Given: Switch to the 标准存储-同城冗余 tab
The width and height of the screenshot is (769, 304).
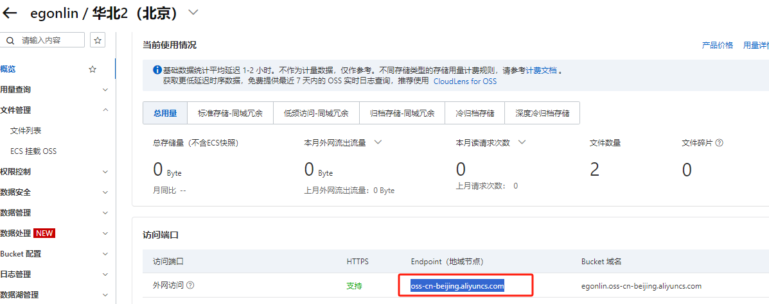Looking at the screenshot, I should (230, 113).
